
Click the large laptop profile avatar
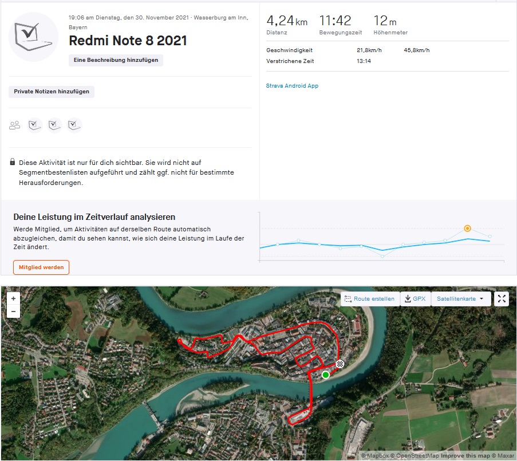(34, 37)
